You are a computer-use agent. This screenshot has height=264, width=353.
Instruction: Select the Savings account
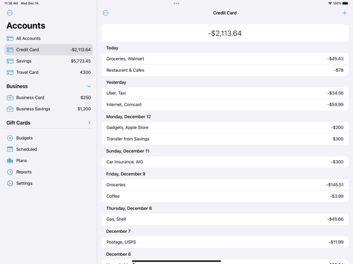tap(49, 61)
